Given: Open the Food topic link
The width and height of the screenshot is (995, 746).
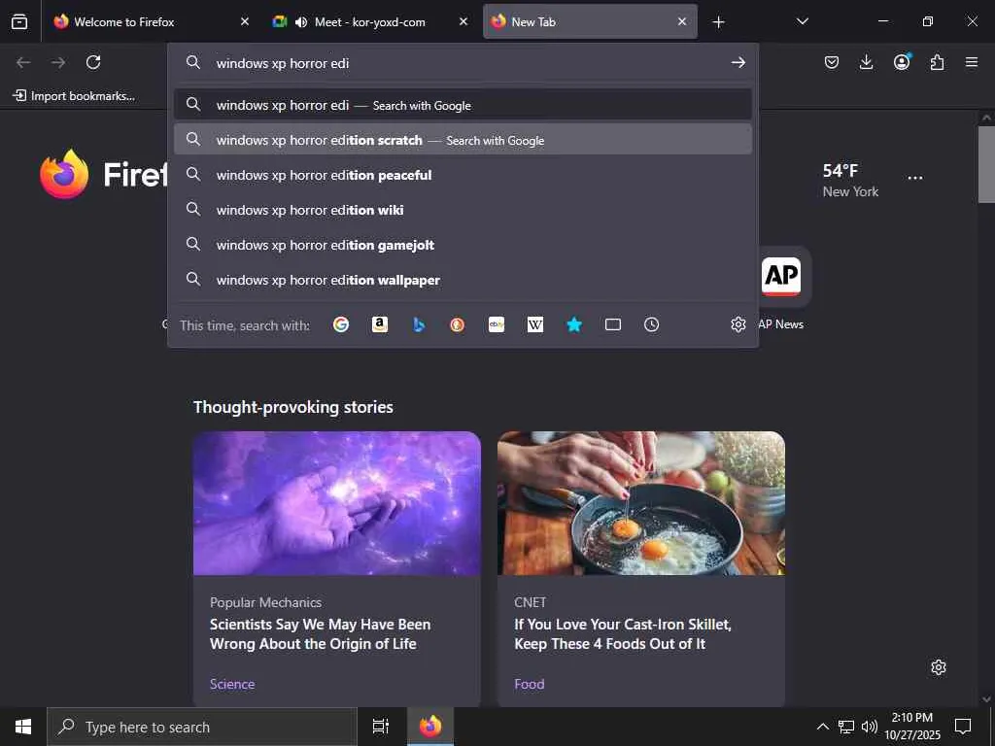Looking at the screenshot, I should tap(530, 684).
